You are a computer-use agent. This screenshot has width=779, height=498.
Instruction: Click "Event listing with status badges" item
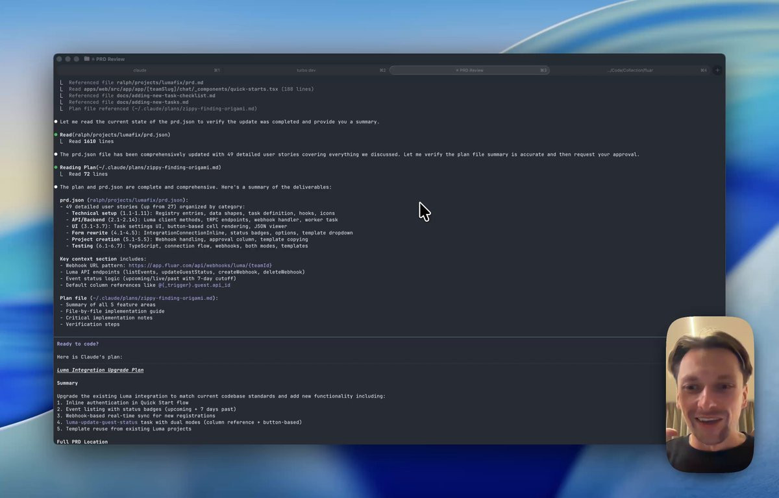coord(146,409)
